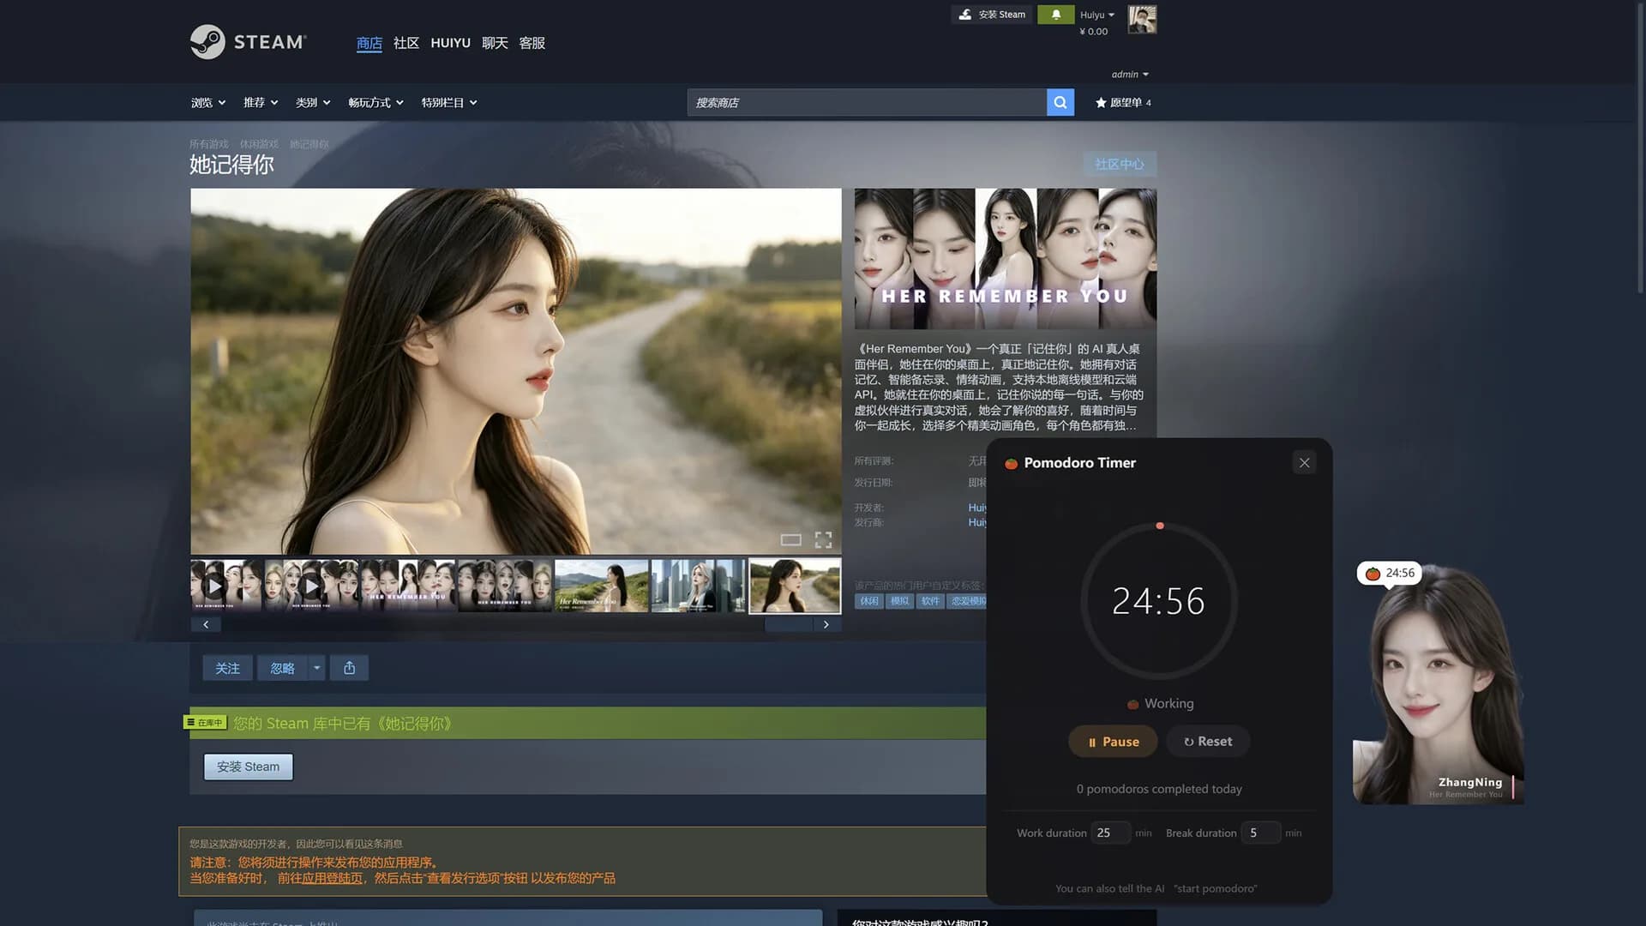The image size is (1646, 926).
Task: Click the Work duration input field
Action: click(1110, 833)
